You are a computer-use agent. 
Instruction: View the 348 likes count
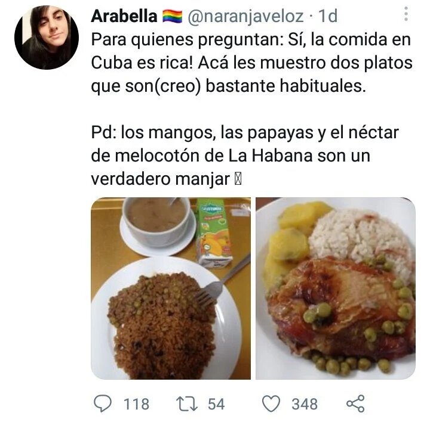coord(305,404)
